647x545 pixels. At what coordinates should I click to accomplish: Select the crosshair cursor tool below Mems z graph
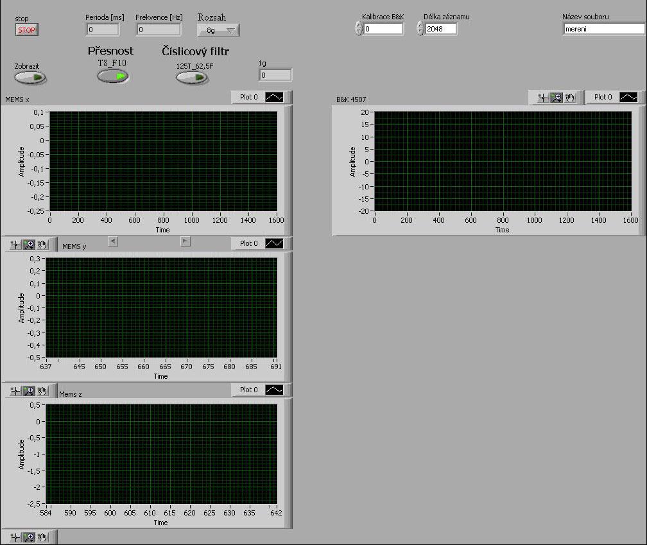click(15, 537)
